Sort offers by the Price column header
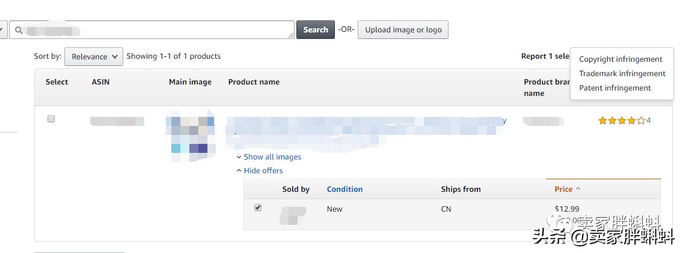Image resolution: width=683 pixels, height=253 pixels. (x=563, y=189)
